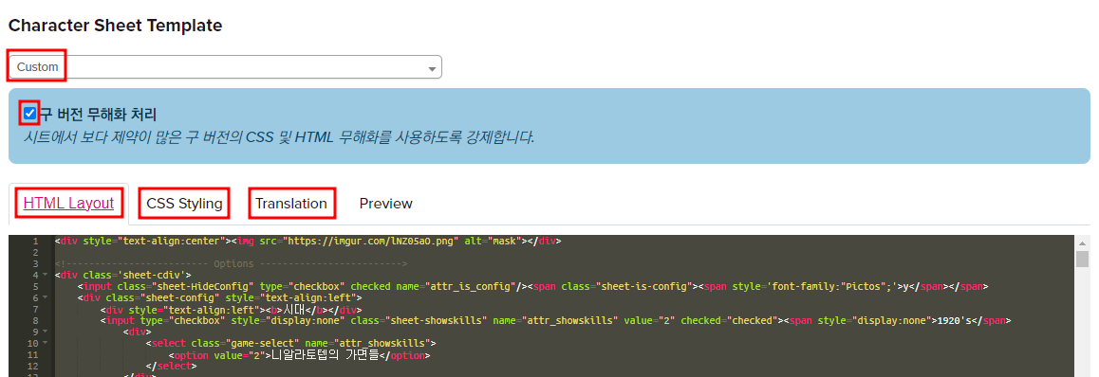1099x377 pixels.
Task: Click the code editor vertical scrollbar thumb
Action: pyautogui.click(x=1082, y=260)
